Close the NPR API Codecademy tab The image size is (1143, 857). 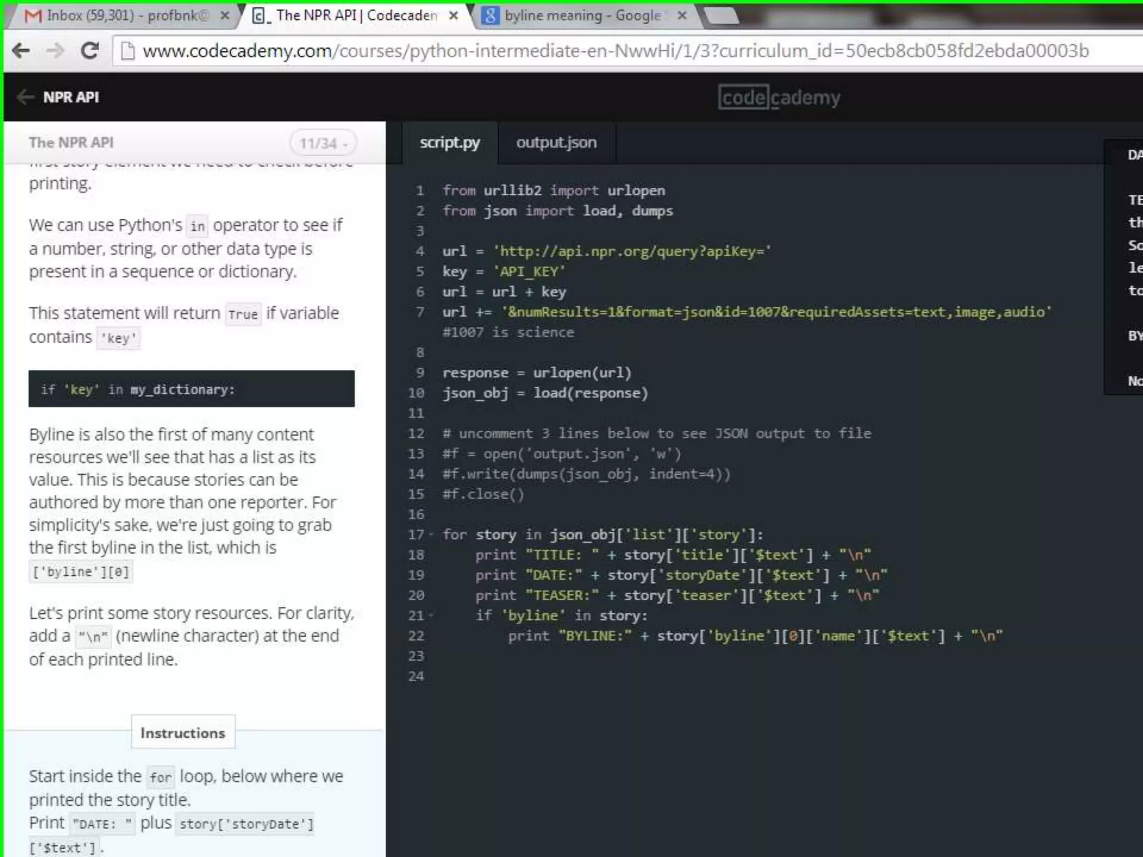[x=454, y=16]
